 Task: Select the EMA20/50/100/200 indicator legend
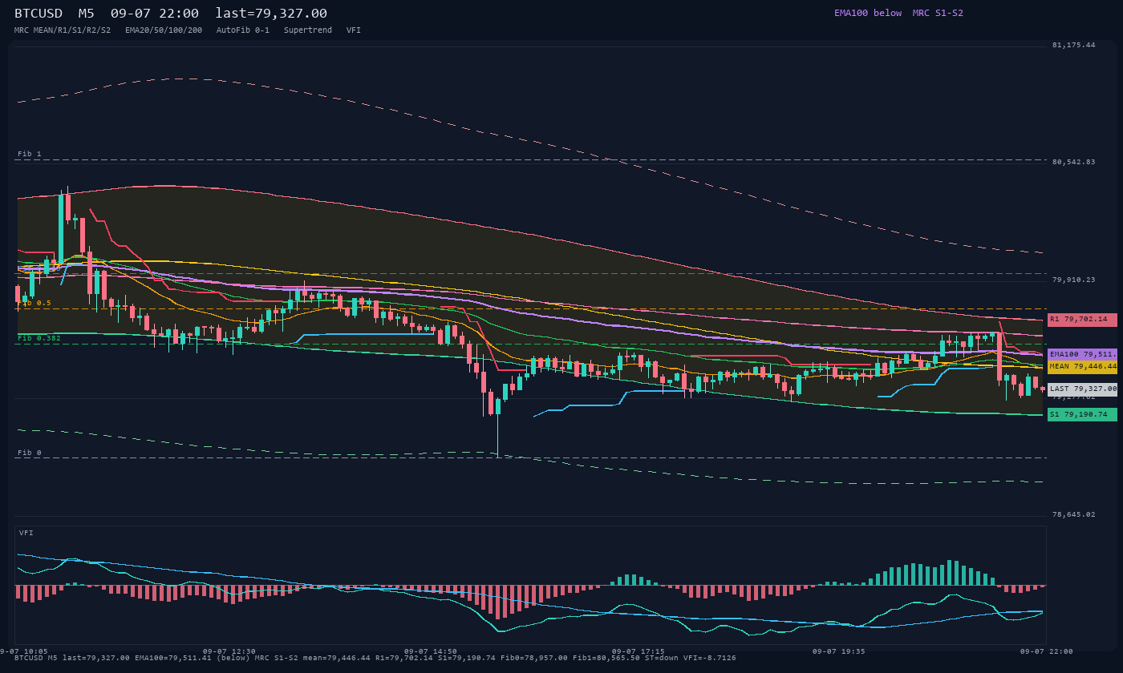(x=164, y=30)
